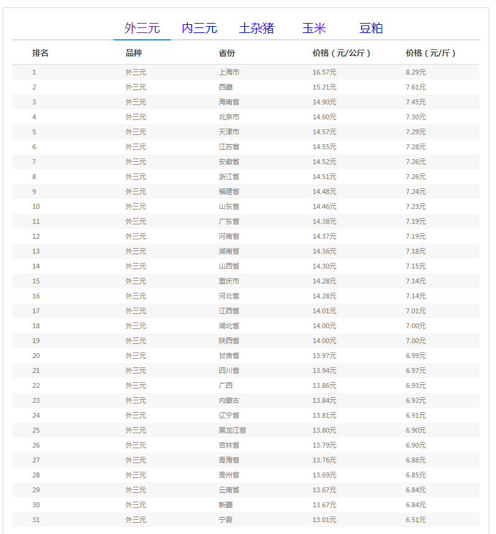
Task: Click the 16.57元 price value
Action: click(x=324, y=72)
